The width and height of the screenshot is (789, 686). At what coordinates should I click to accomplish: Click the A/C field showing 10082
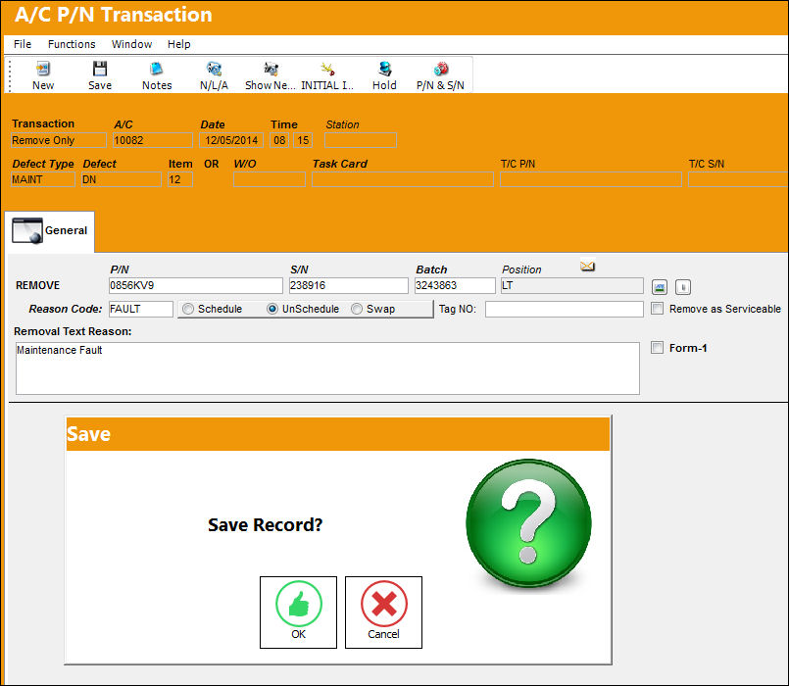click(x=153, y=140)
